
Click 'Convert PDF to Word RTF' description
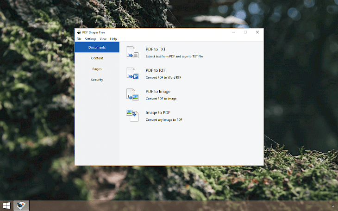(163, 78)
